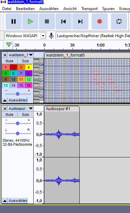Open the Windows WASAPI host dropdown
Screen dimensions: 130x213
(43, 36)
